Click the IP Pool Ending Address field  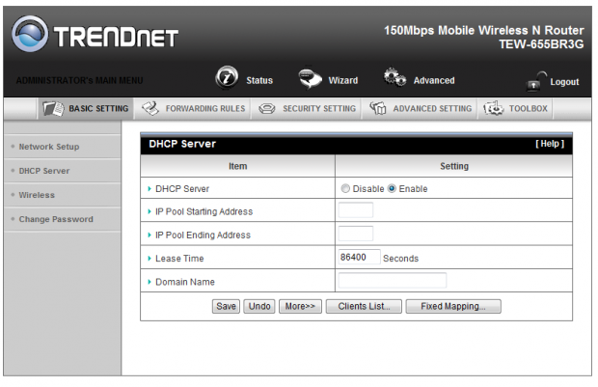(x=356, y=234)
